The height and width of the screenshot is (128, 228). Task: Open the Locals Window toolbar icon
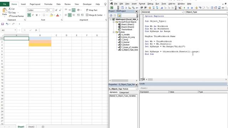212,8
